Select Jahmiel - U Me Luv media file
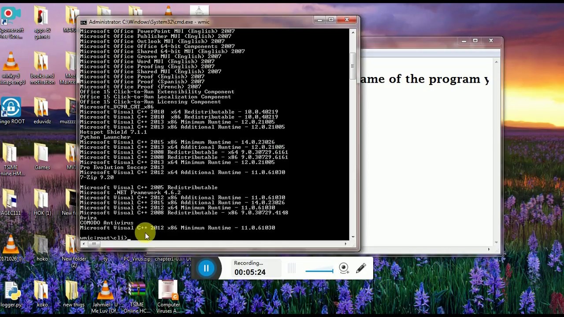 [x=105, y=298]
